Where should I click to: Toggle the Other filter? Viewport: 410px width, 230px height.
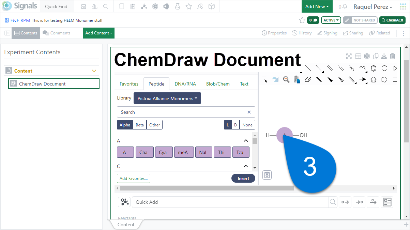[x=154, y=125]
